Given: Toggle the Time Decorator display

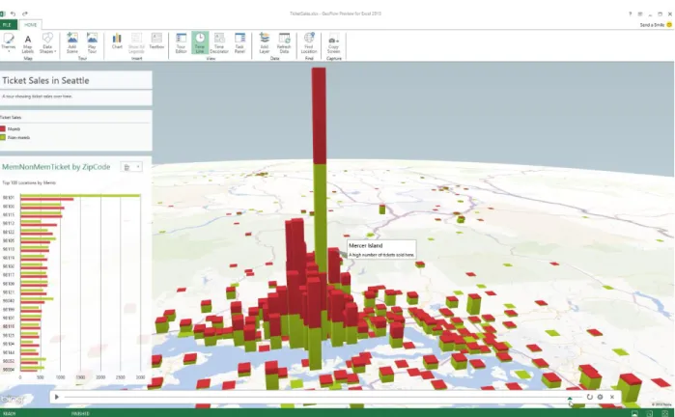Looking at the screenshot, I should pyautogui.click(x=219, y=43).
